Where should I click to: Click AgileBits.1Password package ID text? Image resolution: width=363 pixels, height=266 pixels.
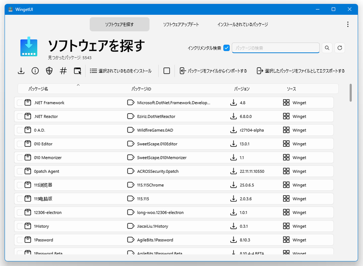[x=155, y=240]
